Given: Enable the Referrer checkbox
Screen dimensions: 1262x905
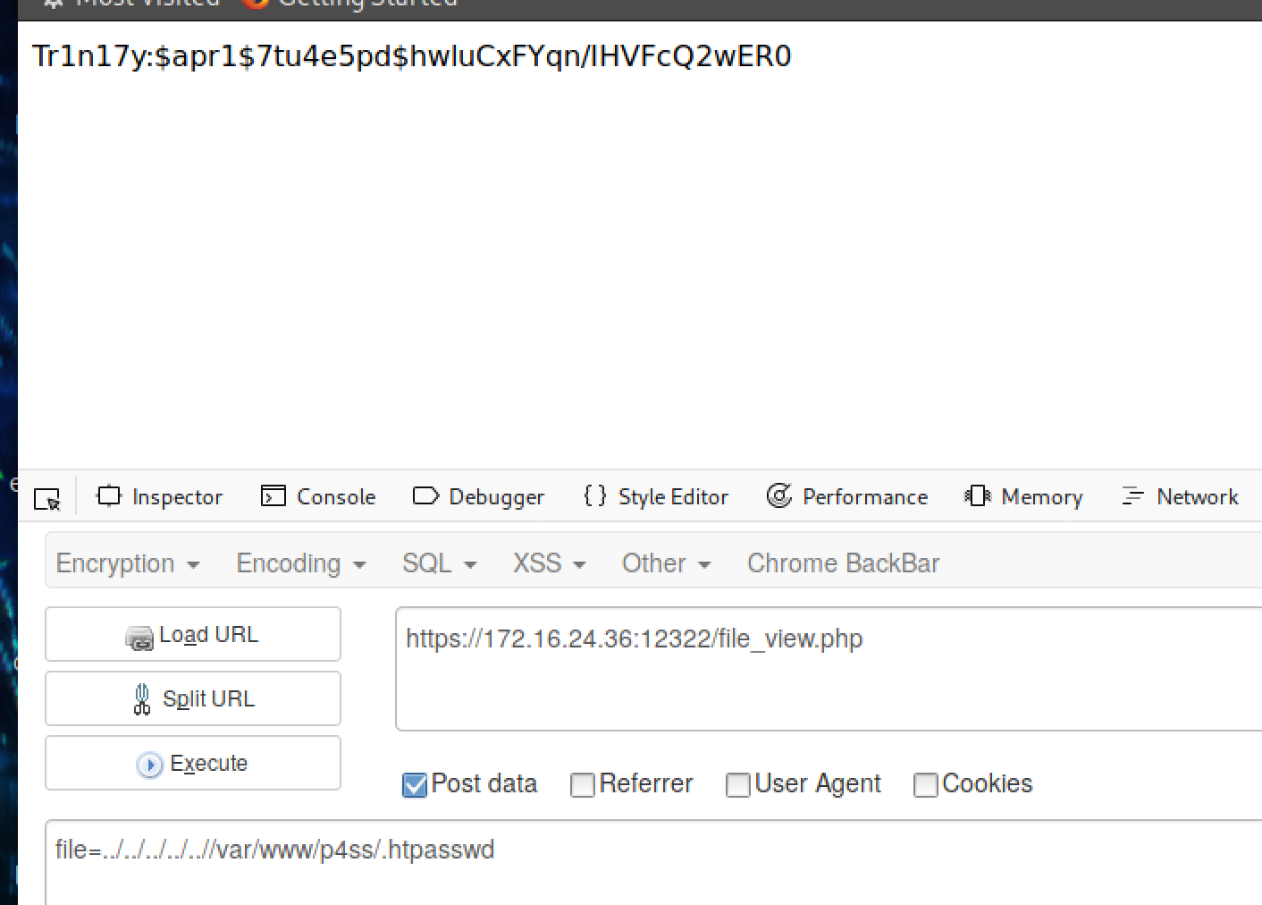Looking at the screenshot, I should [x=583, y=785].
